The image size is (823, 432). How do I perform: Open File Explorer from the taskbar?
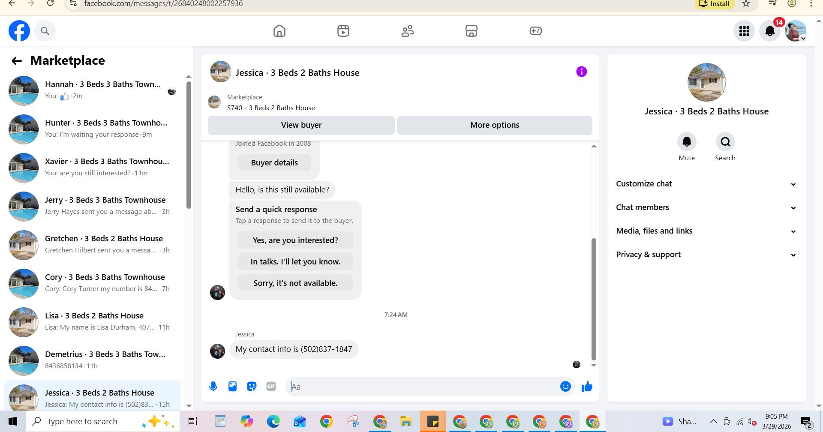point(405,422)
